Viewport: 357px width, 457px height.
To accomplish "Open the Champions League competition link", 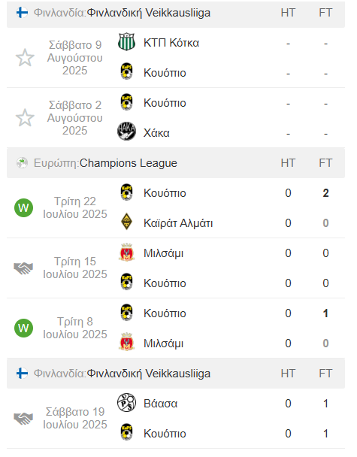I will pos(129,163).
